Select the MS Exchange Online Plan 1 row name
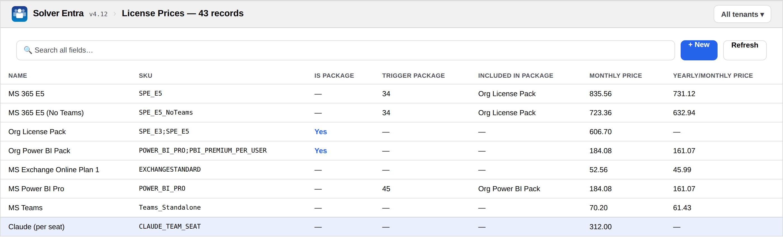 click(53, 170)
